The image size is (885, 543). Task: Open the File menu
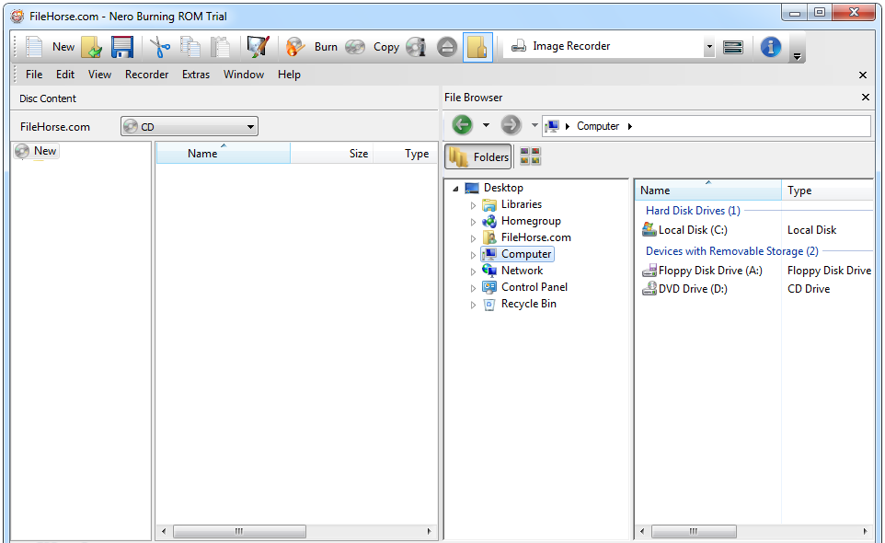click(34, 75)
